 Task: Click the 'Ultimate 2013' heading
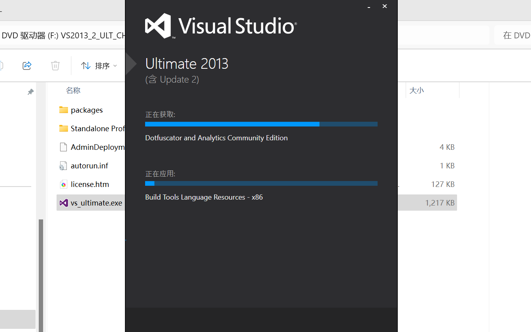click(x=187, y=64)
